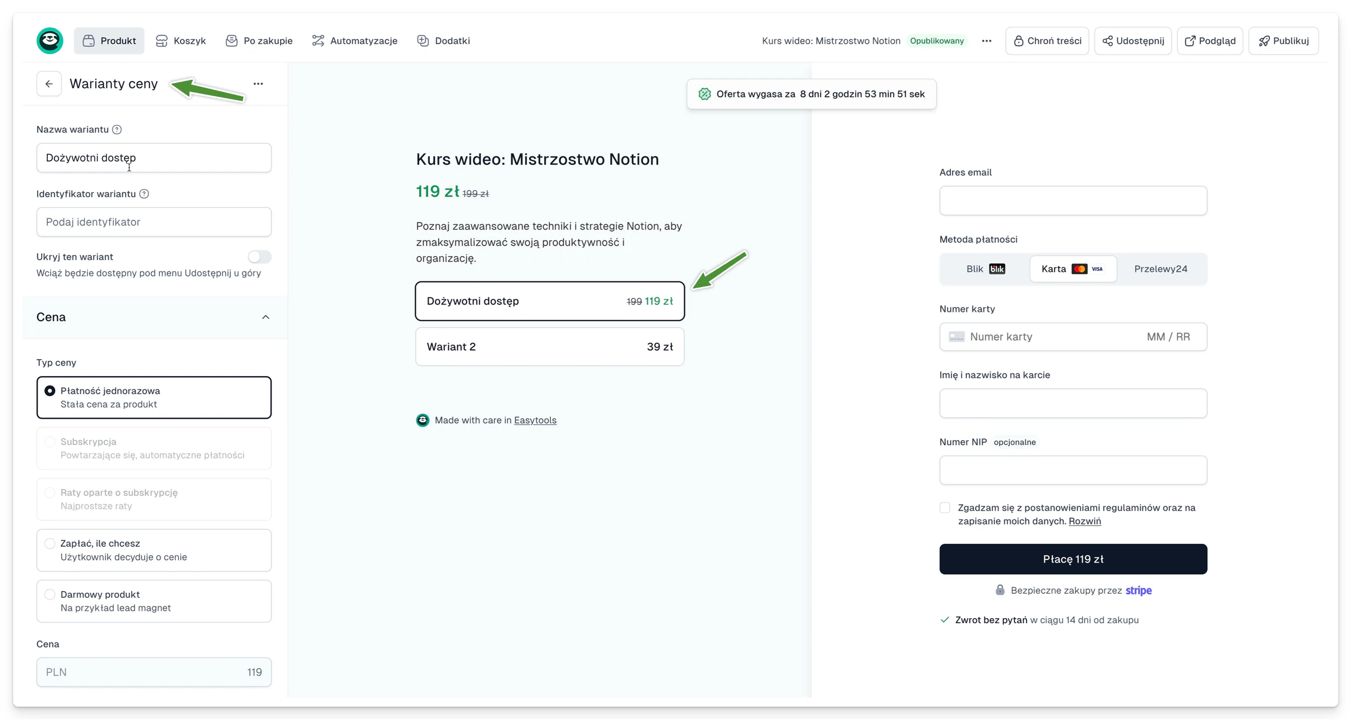Click the rocket icon on Publikuj
Viewport: 1352px width, 720px height.
point(1264,41)
